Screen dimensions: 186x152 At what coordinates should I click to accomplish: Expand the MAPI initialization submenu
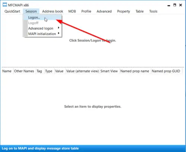click(42, 34)
